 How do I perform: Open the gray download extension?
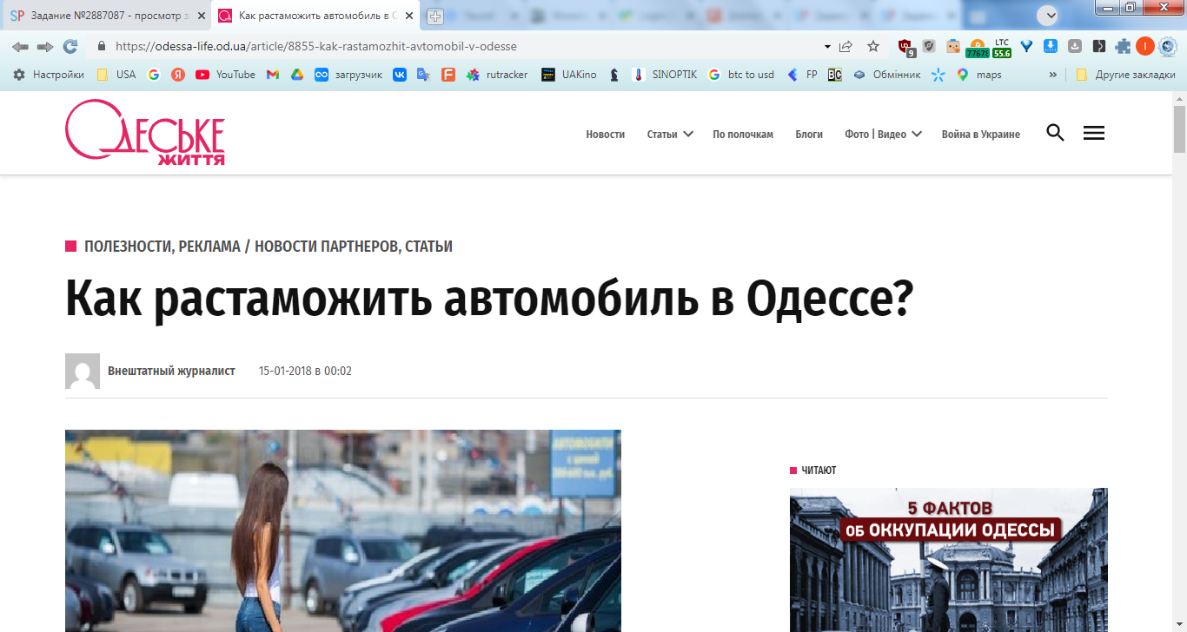1075,47
